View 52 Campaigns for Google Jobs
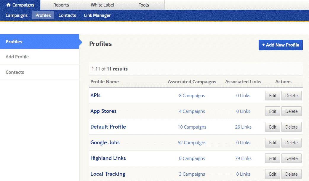 pos(192,143)
